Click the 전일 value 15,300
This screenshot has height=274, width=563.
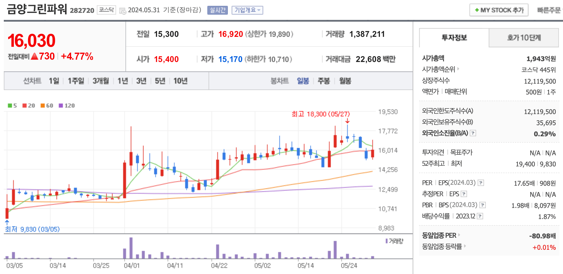[x=166, y=34]
